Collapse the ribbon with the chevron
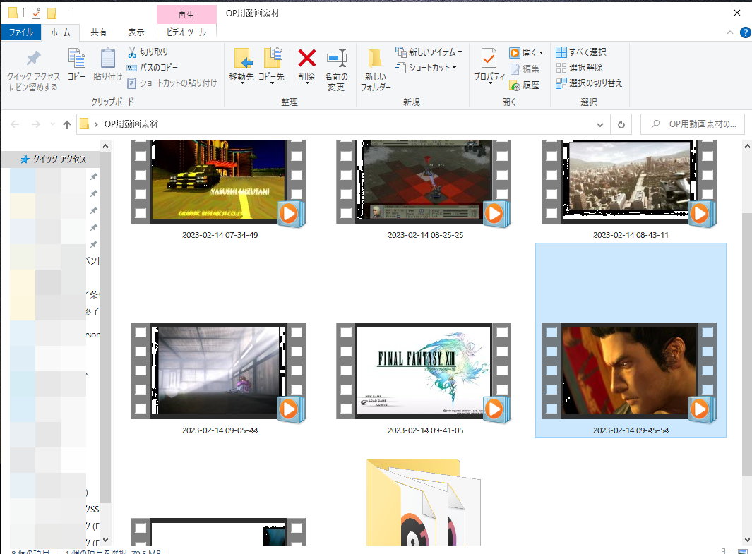Screen dimensions: 752x554 click(x=730, y=32)
